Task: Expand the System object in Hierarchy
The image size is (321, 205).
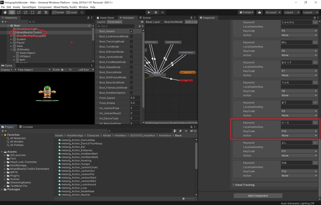Action: coord(11,39)
